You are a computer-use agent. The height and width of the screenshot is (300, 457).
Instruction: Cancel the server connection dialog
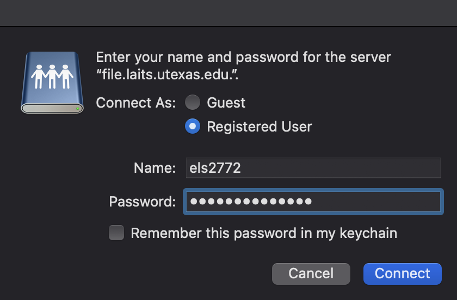tap(311, 274)
